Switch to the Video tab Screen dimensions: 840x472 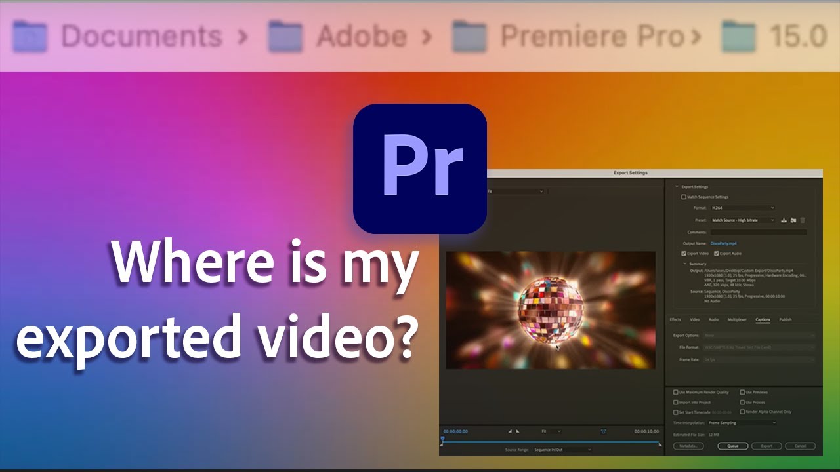tap(694, 319)
